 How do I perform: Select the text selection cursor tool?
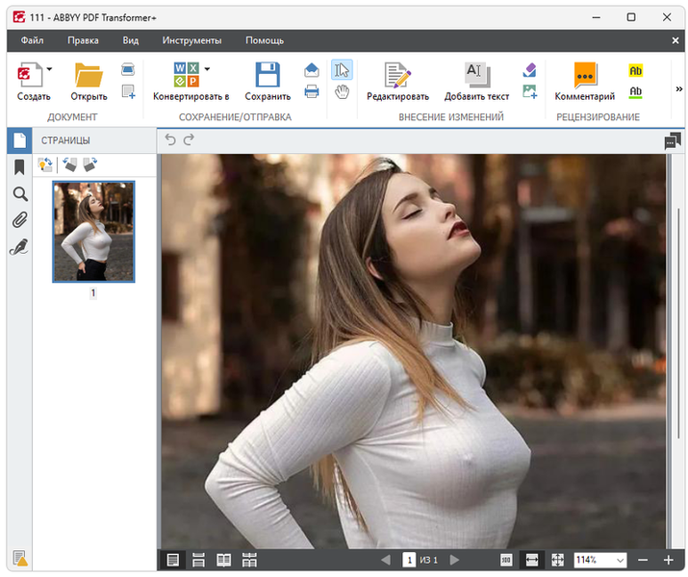click(x=342, y=69)
